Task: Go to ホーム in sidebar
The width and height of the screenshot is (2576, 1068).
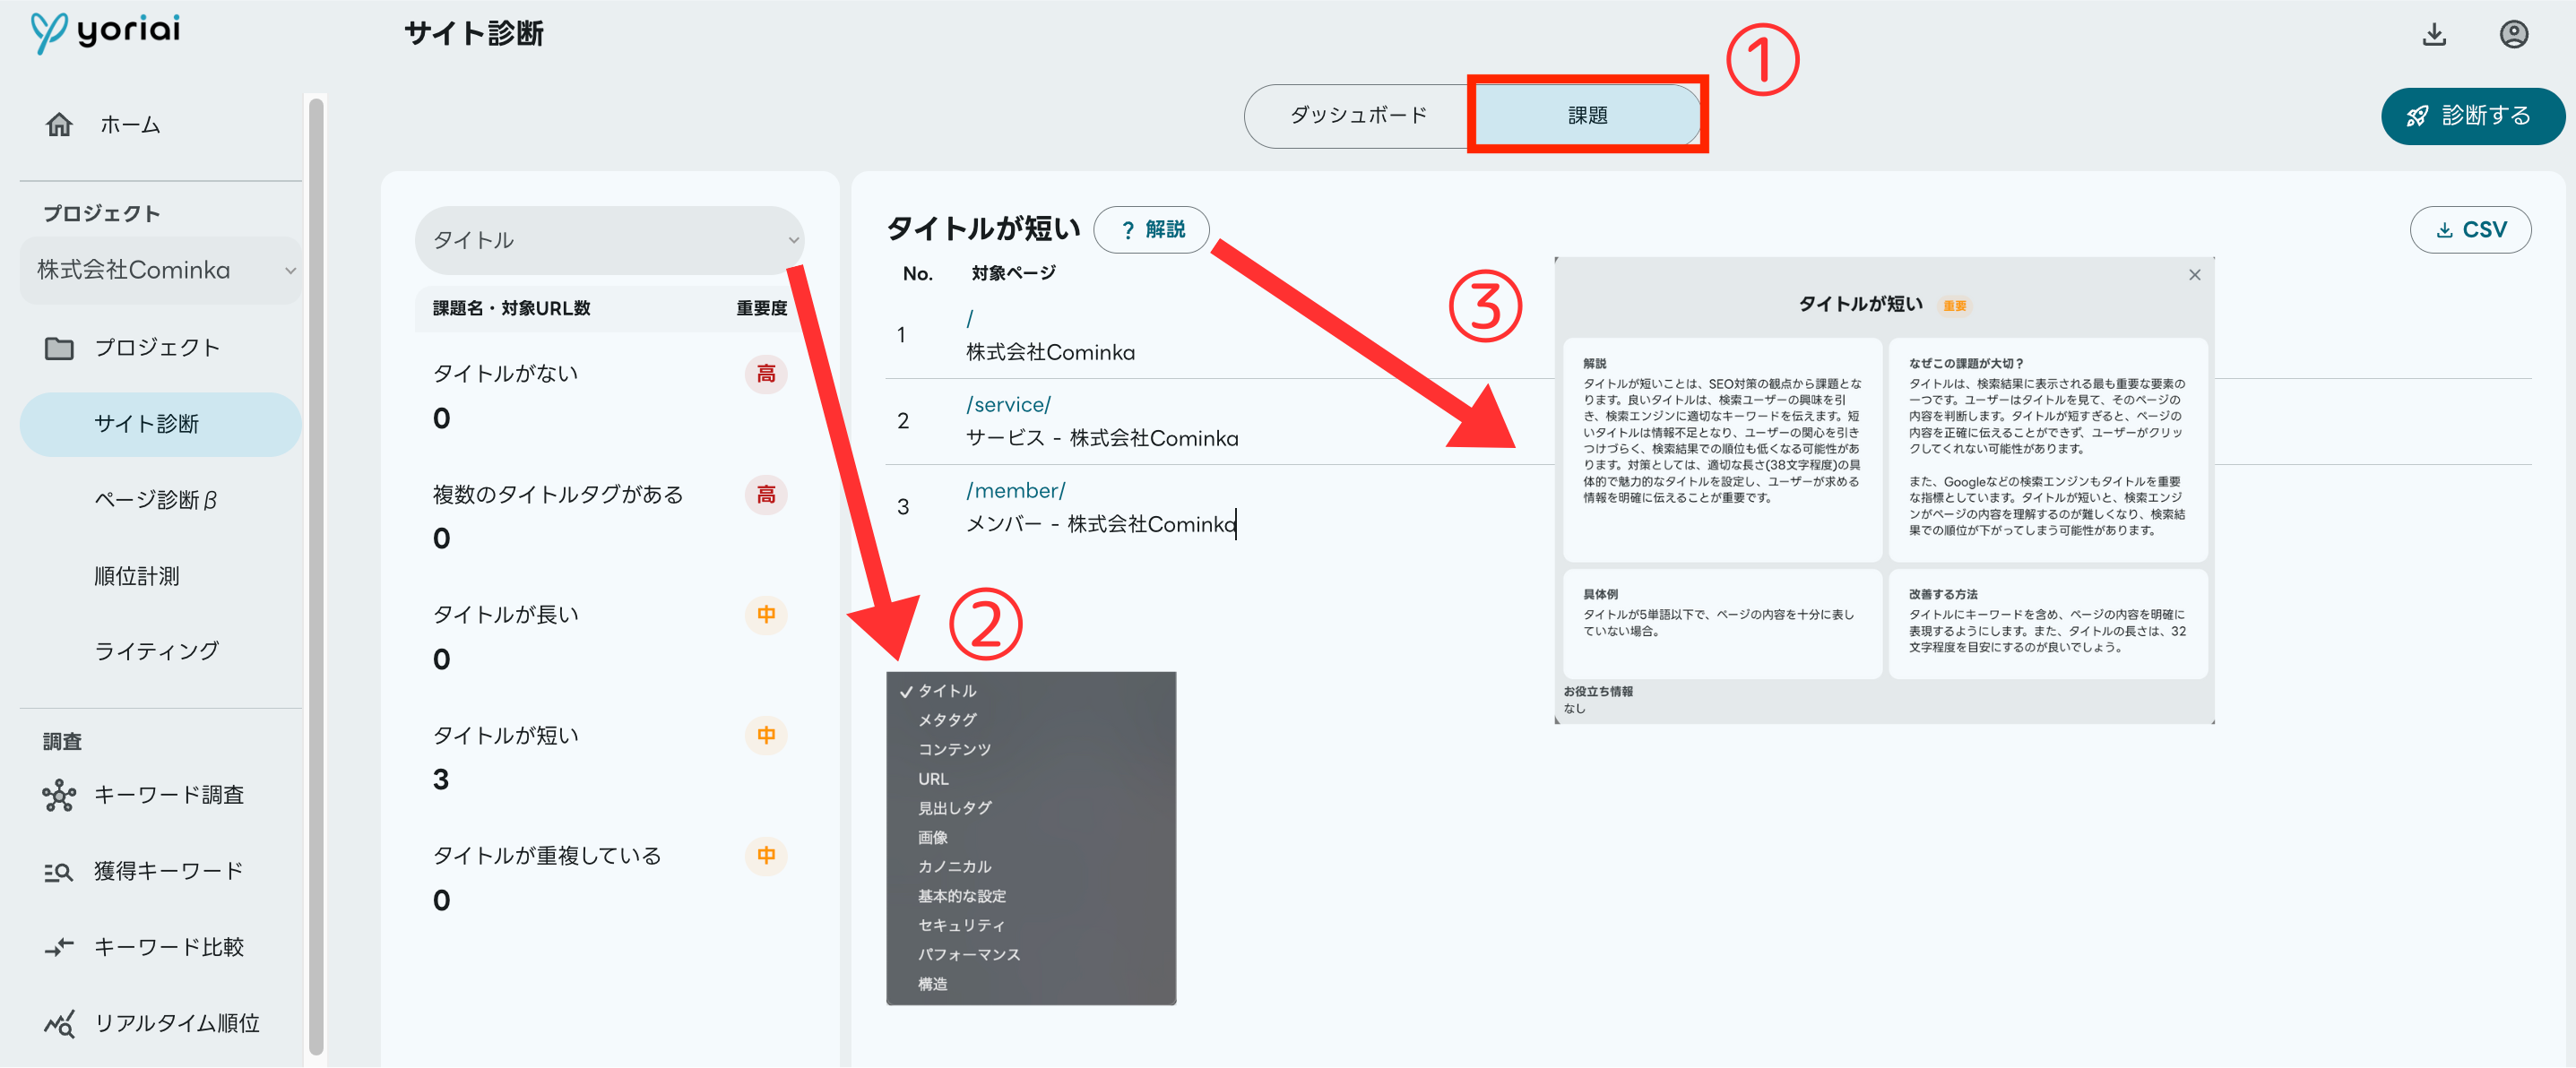Action: point(130,125)
